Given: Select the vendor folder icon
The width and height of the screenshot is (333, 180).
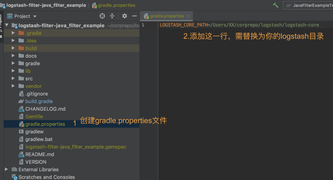Looking at the screenshot, I should point(21,86).
